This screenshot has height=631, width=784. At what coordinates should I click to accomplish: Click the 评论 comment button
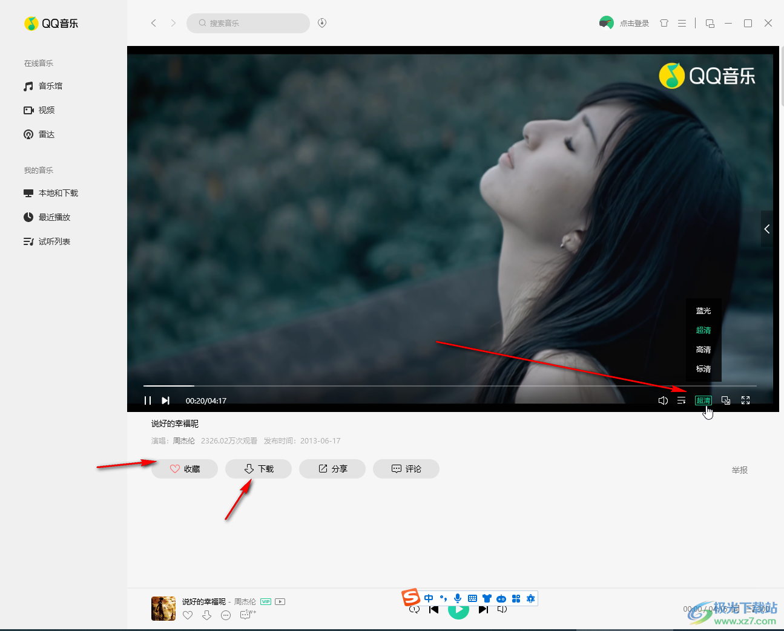tap(406, 469)
